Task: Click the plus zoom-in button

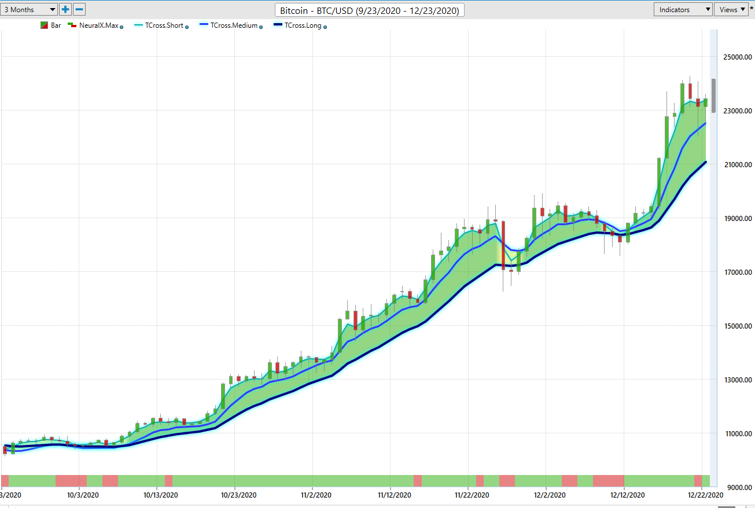Action: pyautogui.click(x=65, y=9)
